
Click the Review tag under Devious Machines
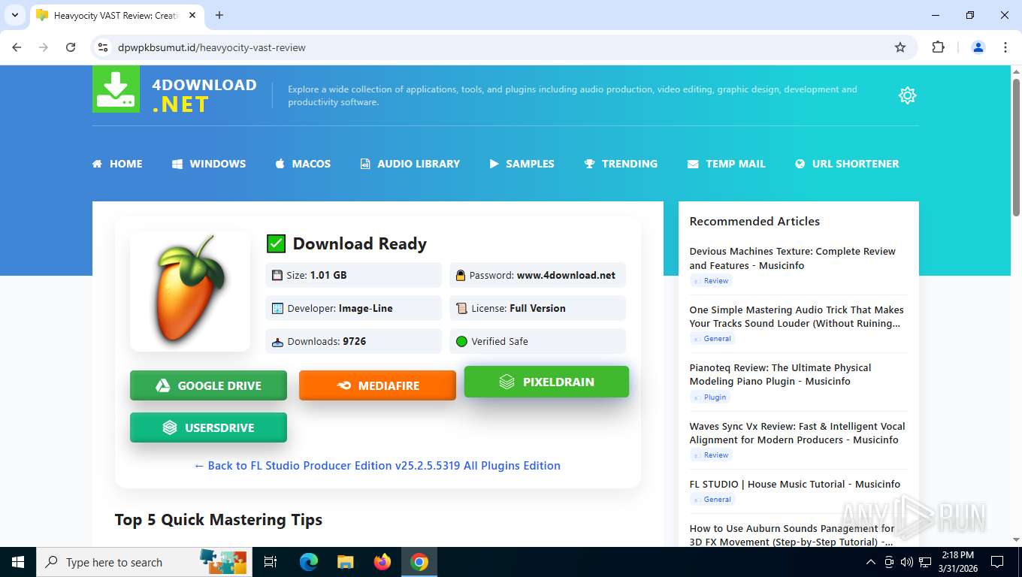[711, 281]
